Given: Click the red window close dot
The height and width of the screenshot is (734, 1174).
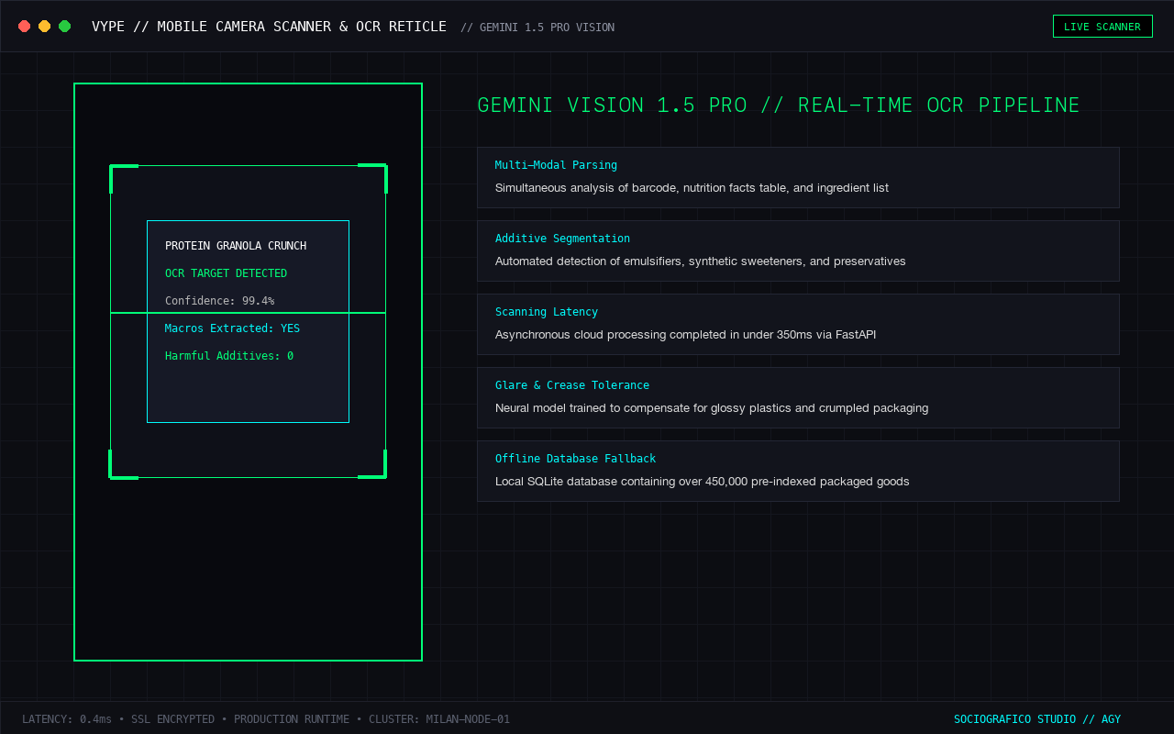Looking at the screenshot, I should (25, 27).
